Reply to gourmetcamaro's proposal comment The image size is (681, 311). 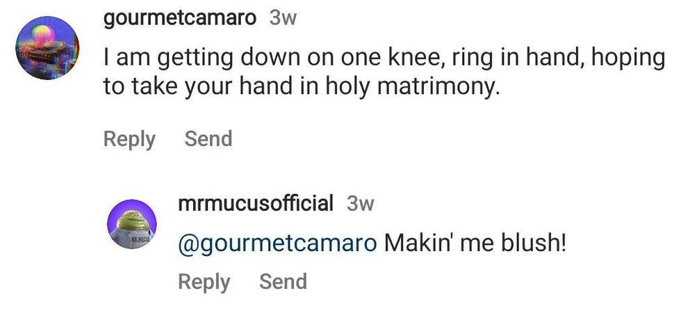[x=129, y=138]
